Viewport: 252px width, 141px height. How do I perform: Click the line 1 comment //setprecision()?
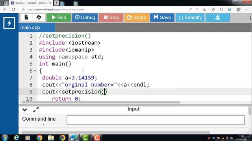point(65,36)
